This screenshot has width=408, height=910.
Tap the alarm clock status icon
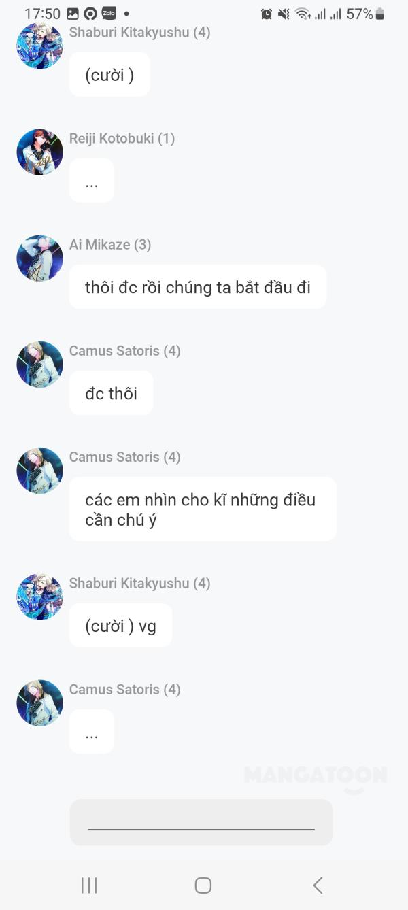(267, 14)
